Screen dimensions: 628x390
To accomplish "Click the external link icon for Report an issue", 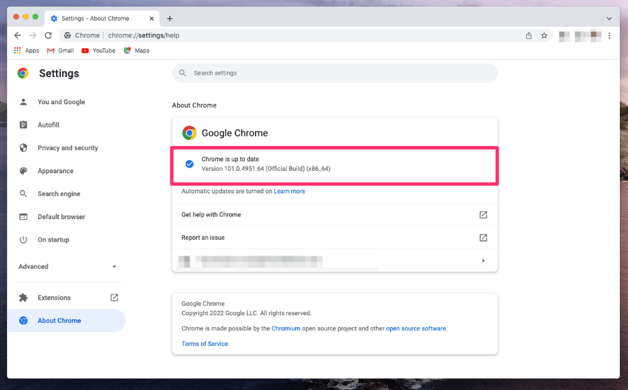I will click(x=484, y=238).
